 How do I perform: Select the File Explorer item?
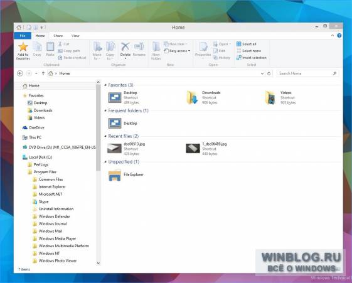coord(125,174)
